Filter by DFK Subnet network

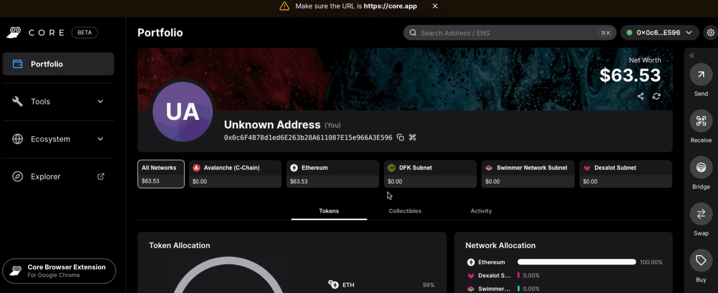coord(430,174)
